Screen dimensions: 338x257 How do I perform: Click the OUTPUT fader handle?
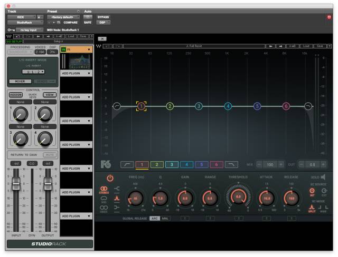tap(48, 184)
